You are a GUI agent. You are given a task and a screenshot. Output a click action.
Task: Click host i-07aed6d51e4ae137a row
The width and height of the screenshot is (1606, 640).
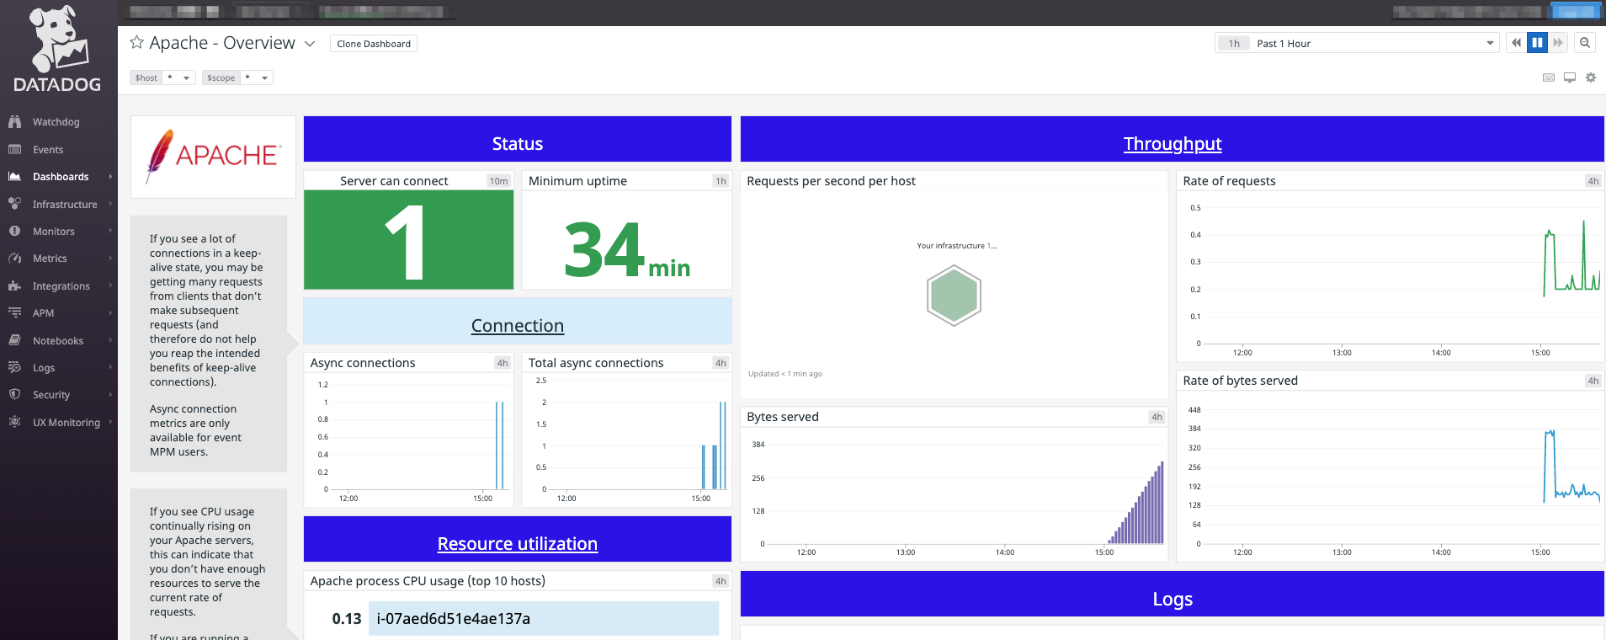pos(544,618)
